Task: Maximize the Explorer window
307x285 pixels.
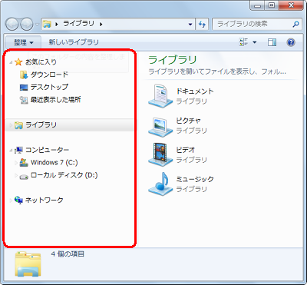Action: click(272, 5)
